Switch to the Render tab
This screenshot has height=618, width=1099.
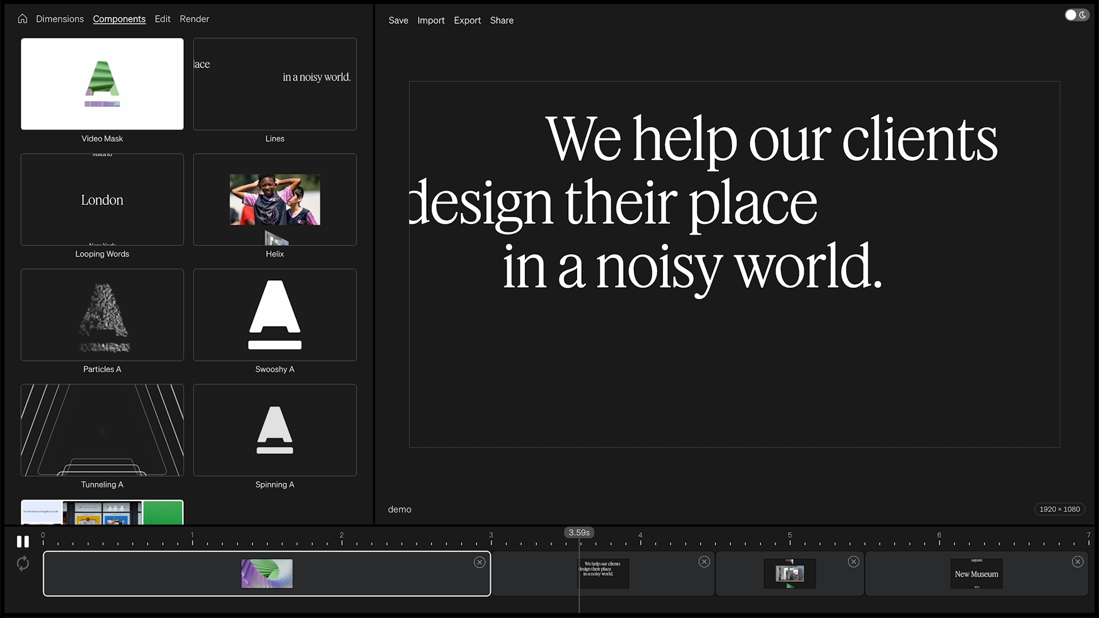click(x=194, y=19)
